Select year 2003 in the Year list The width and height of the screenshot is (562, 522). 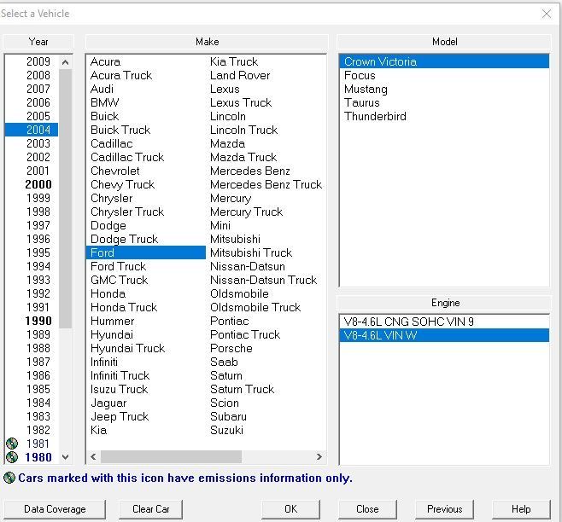click(x=38, y=143)
